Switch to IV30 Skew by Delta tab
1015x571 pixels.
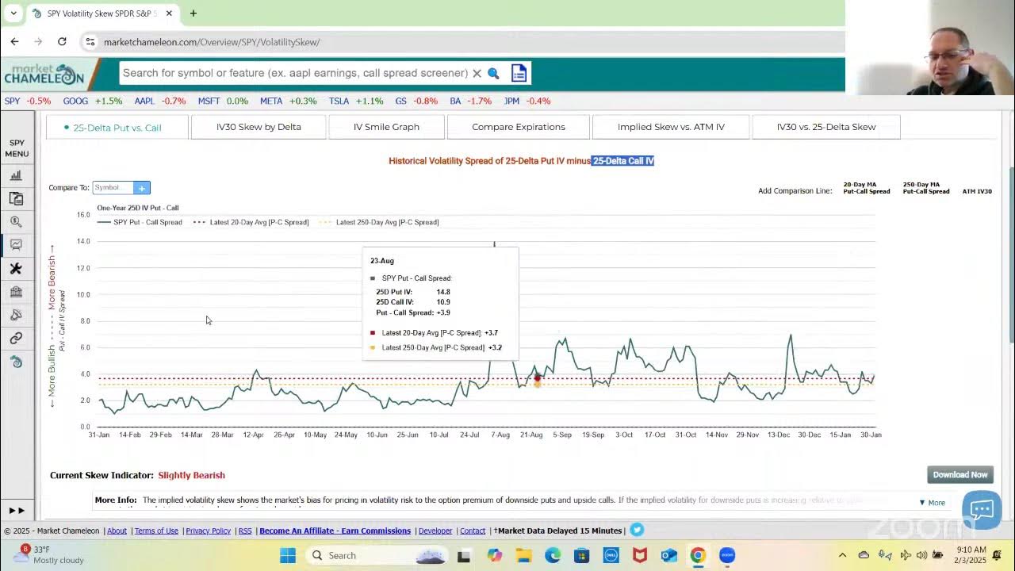(259, 127)
